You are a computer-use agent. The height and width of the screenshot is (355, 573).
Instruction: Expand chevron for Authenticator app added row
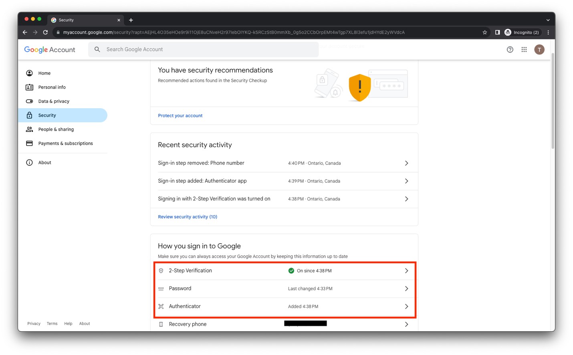(x=406, y=181)
